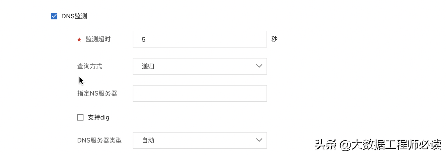Focus the 指定NS服务器 text field
Screen dimensions: 446x155
[200, 93]
